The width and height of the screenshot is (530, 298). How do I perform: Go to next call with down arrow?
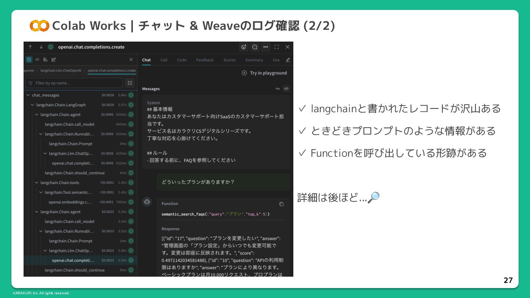(41, 47)
